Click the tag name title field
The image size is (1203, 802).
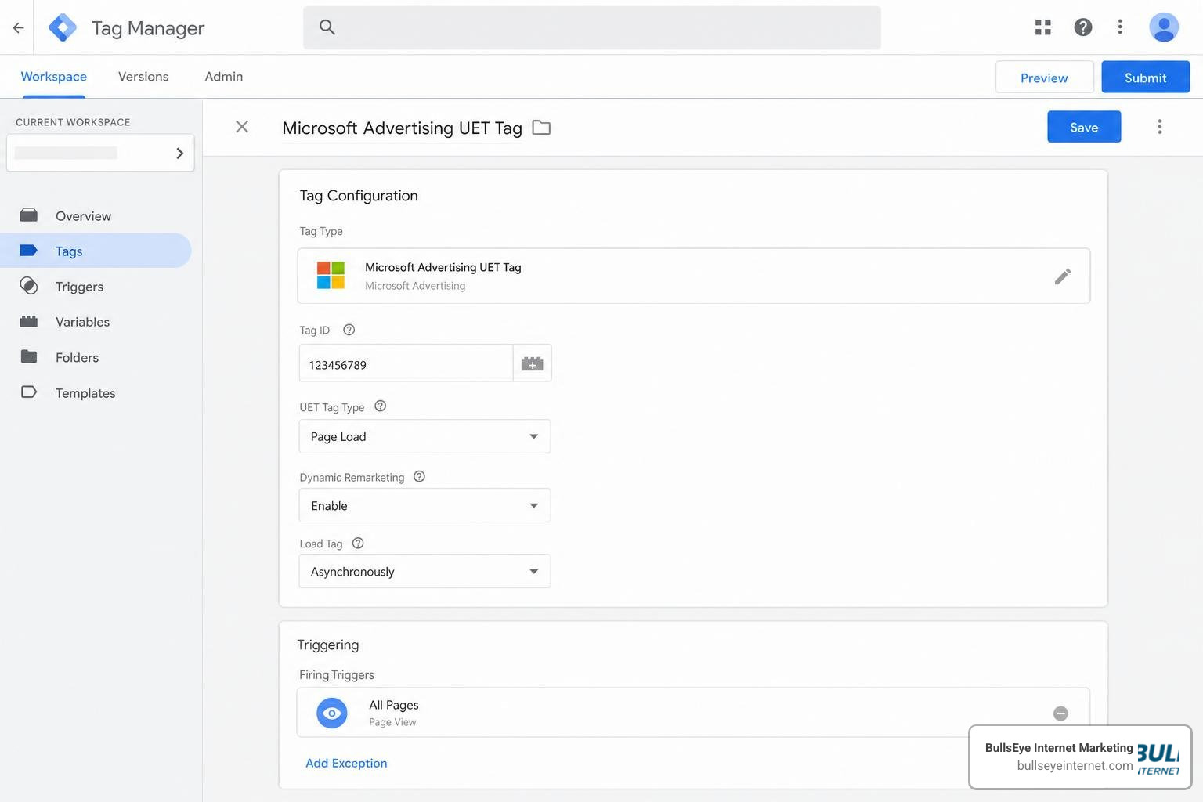click(x=402, y=128)
